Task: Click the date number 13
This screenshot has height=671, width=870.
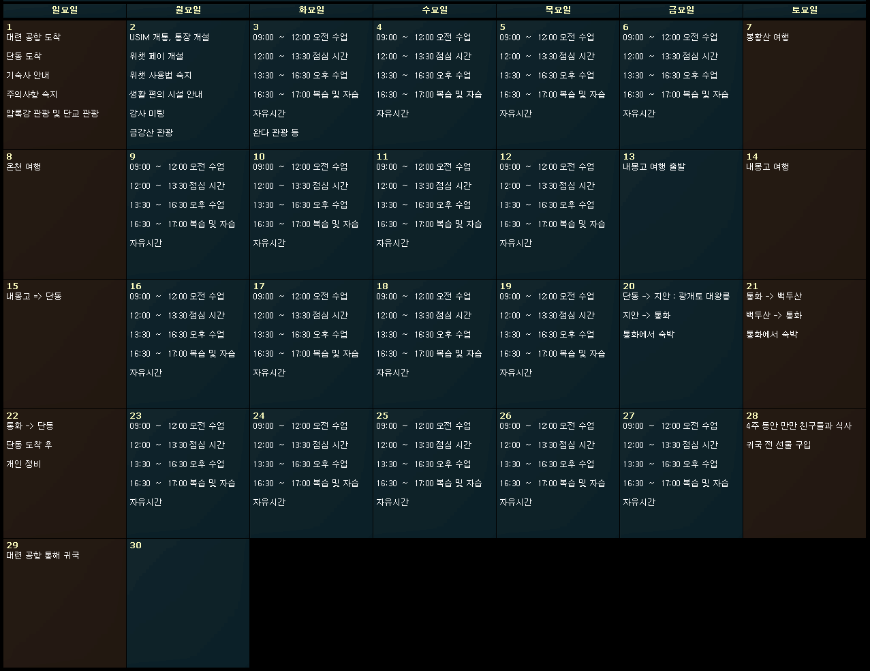Action: pos(629,157)
